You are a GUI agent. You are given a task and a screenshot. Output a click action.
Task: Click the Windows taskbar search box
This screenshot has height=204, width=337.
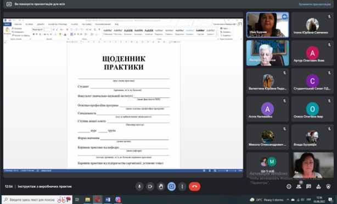point(37,200)
